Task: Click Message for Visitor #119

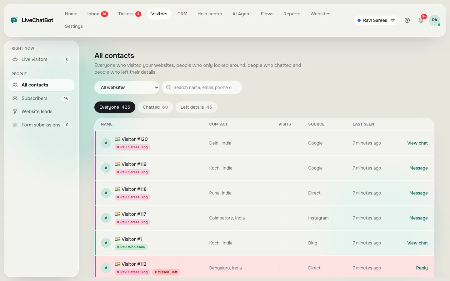Action: pos(418,168)
